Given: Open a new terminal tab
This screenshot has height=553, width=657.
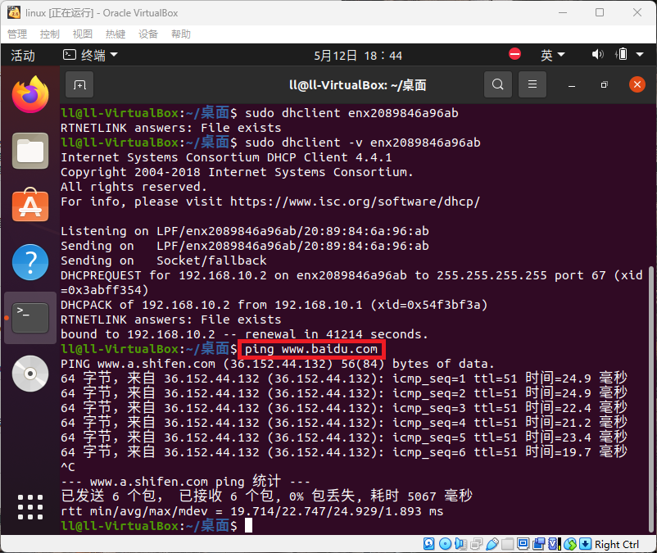Looking at the screenshot, I should 79,85.
